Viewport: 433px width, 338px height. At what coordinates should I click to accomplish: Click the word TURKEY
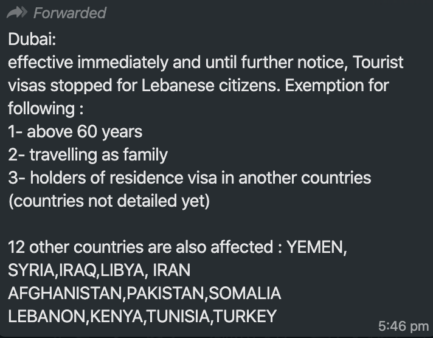[x=245, y=316]
